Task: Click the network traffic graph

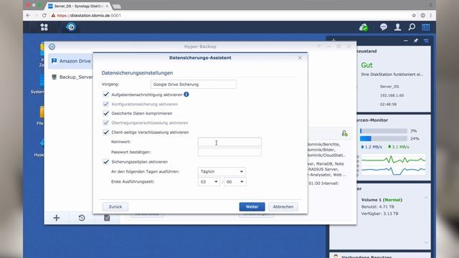Action: click(x=393, y=165)
